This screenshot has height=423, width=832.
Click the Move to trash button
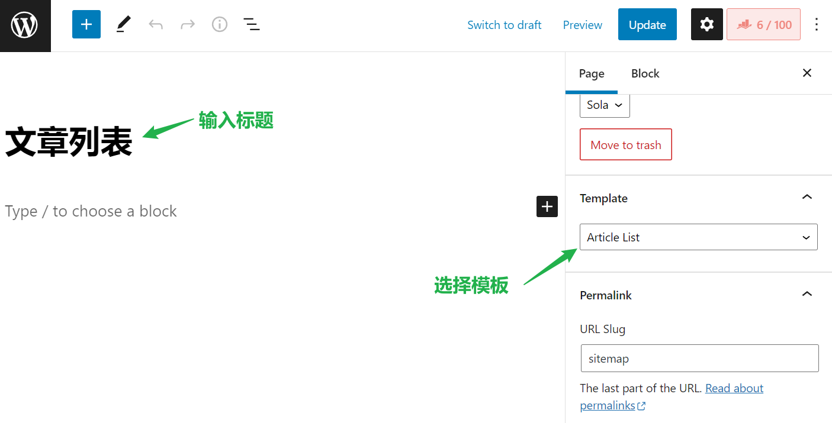tap(626, 145)
